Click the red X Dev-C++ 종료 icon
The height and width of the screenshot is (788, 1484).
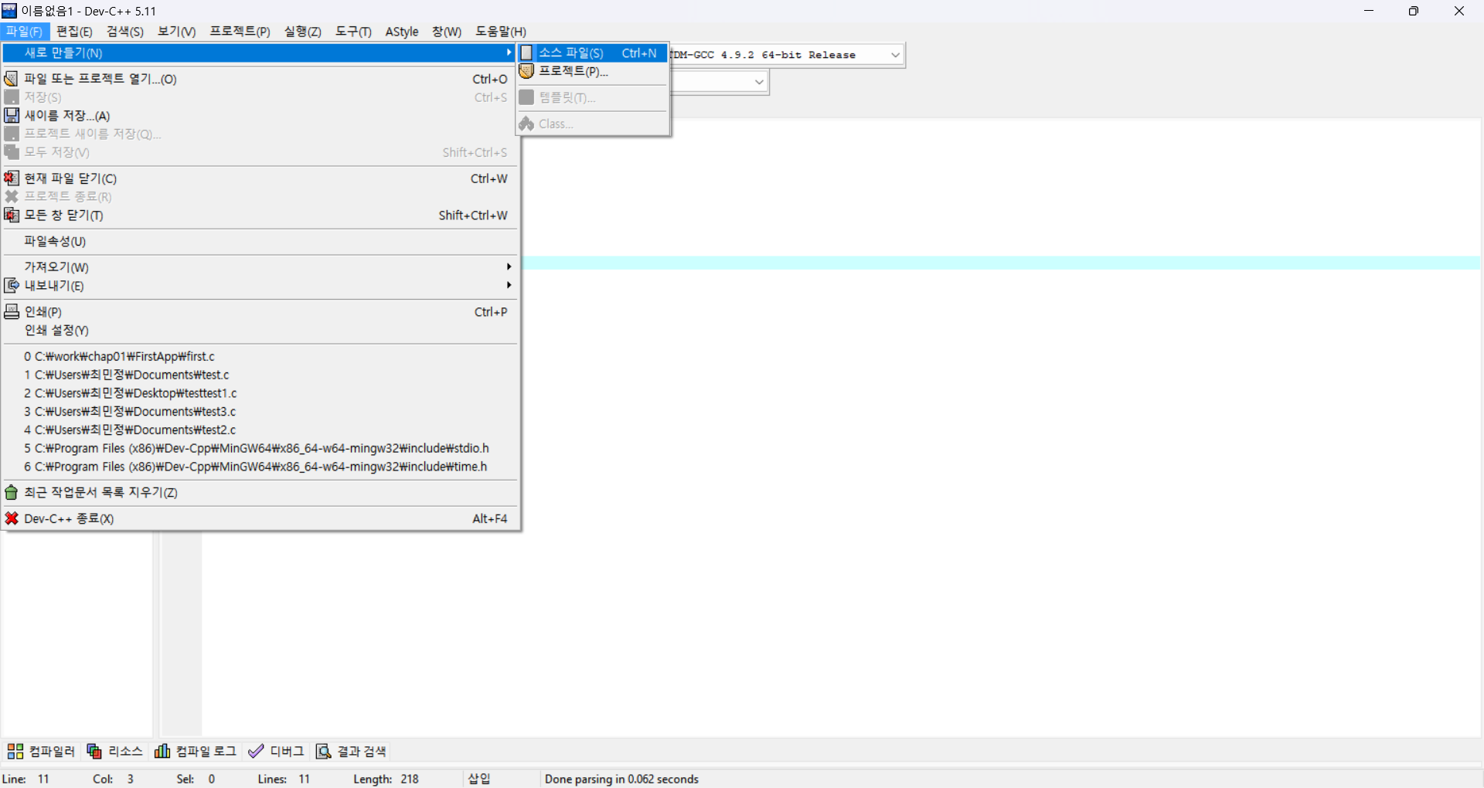coord(12,518)
